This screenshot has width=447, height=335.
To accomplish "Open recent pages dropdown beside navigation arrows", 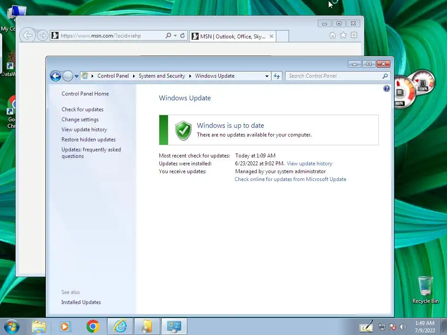I will [76, 76].
